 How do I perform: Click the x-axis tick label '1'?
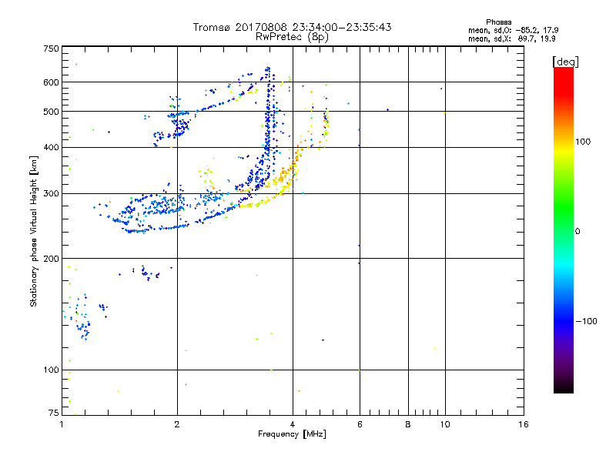pyautogui.click(x=62, y=424)
